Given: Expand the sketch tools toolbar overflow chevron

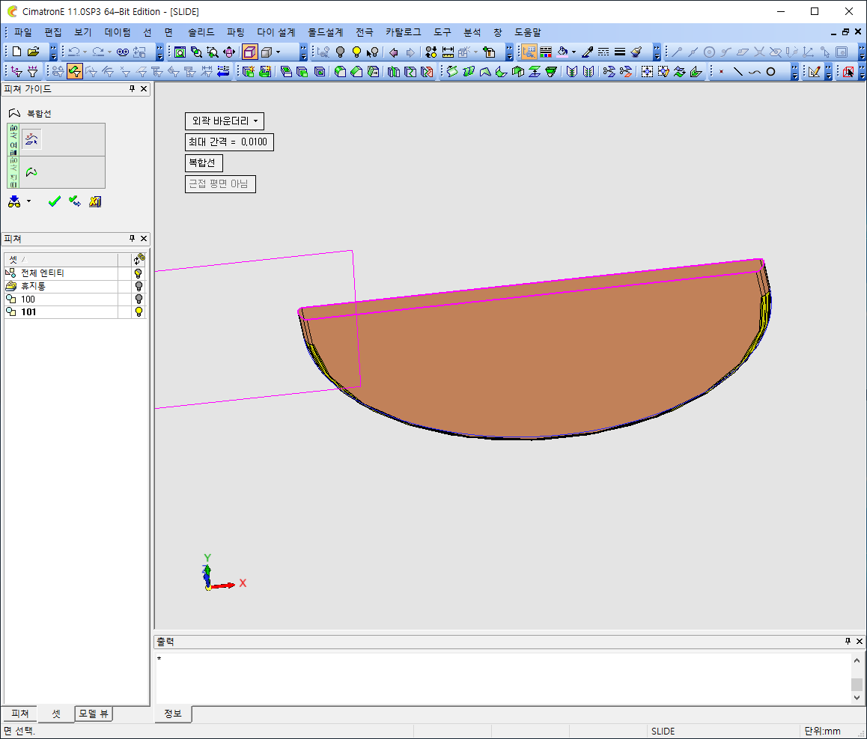Looking at the screenshot, I should (794, 71).
